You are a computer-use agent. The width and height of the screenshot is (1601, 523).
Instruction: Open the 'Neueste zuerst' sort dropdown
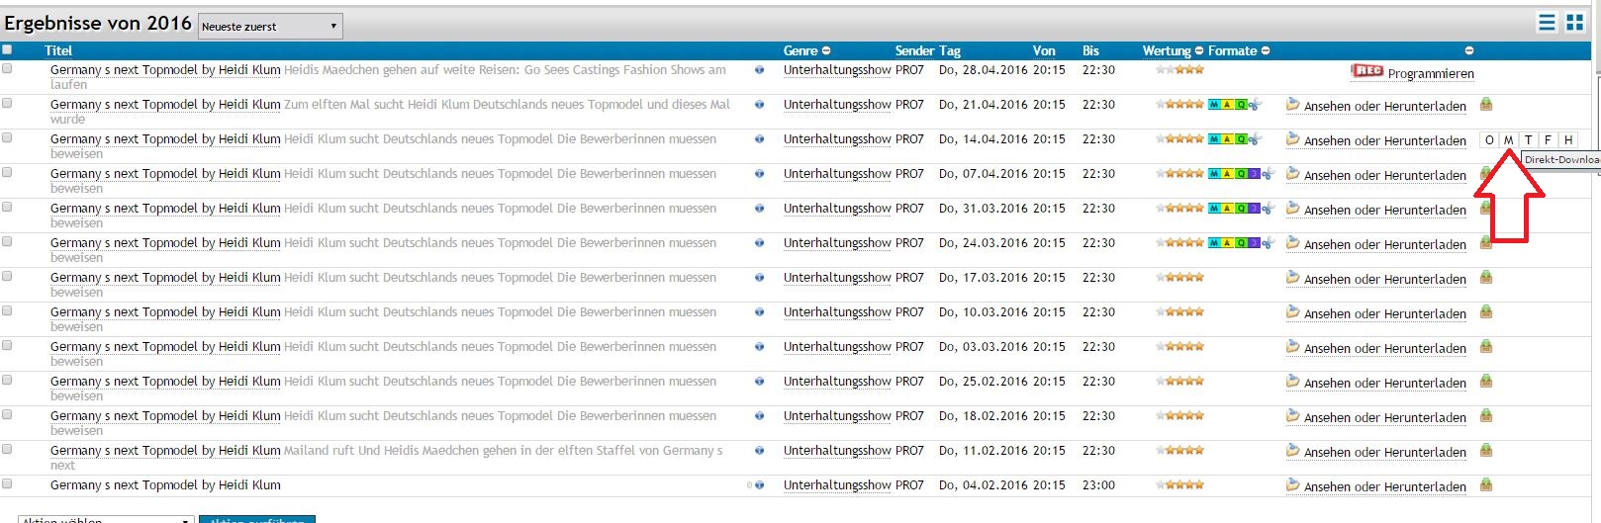point(270,26)
